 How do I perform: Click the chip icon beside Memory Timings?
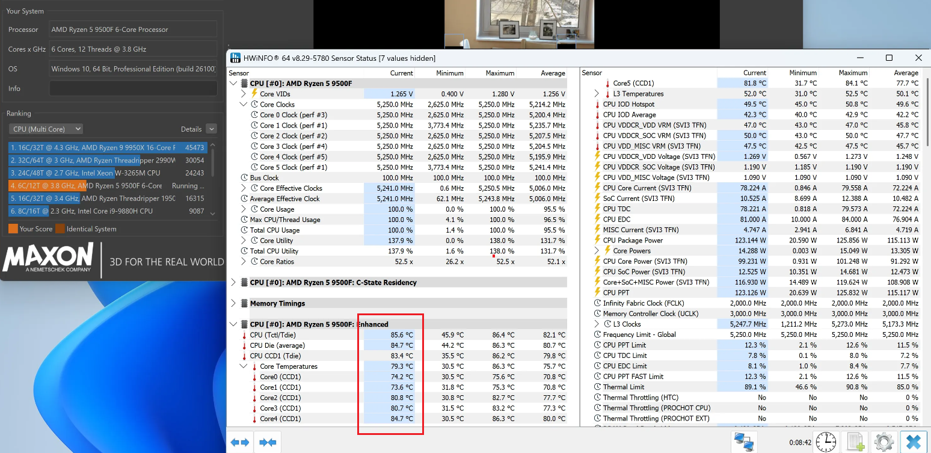(245, 303)
